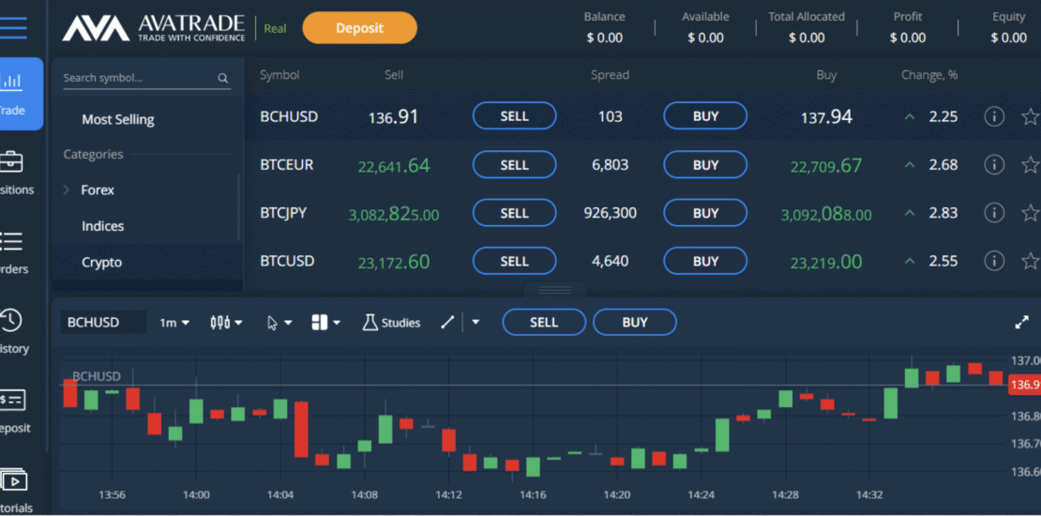1041x516 pixels.
Task: Click BTCEUR spread value 6,803
Action: click(611, 165)
